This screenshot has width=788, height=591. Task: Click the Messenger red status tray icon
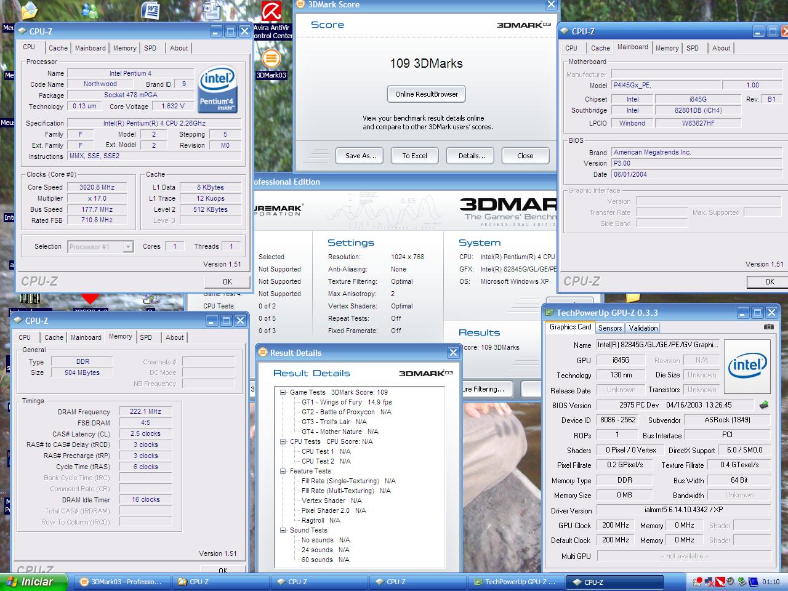698,582
